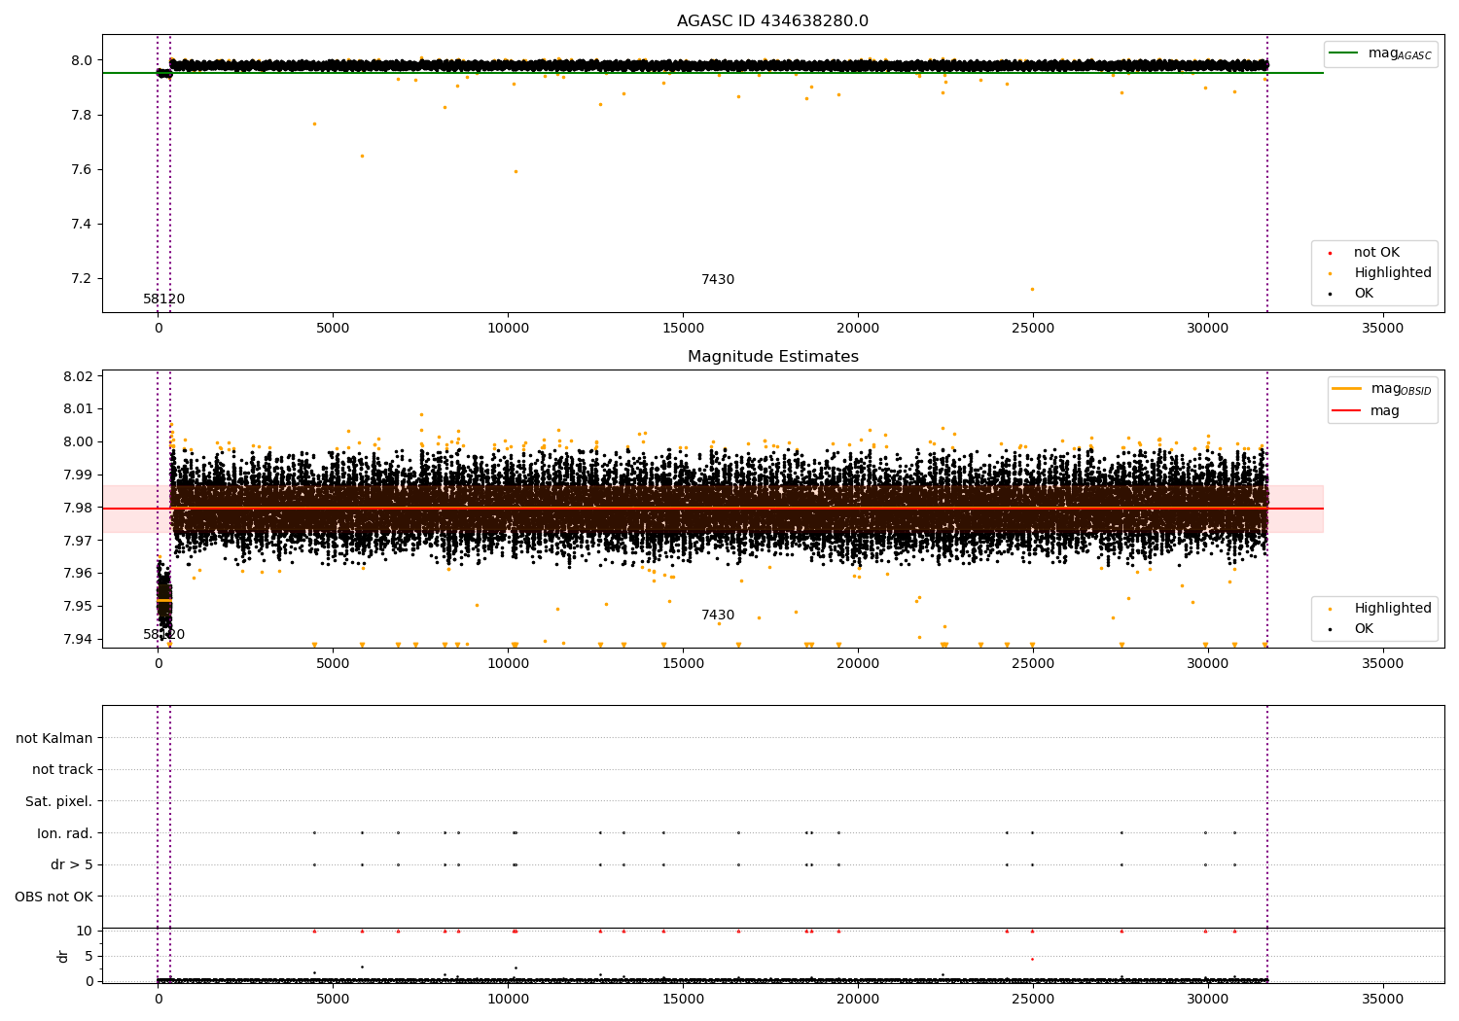Click the '7.94' y-axis tick in middle plot
1459x1021 pixels.
pyautogui.click(x=78, y=639)
